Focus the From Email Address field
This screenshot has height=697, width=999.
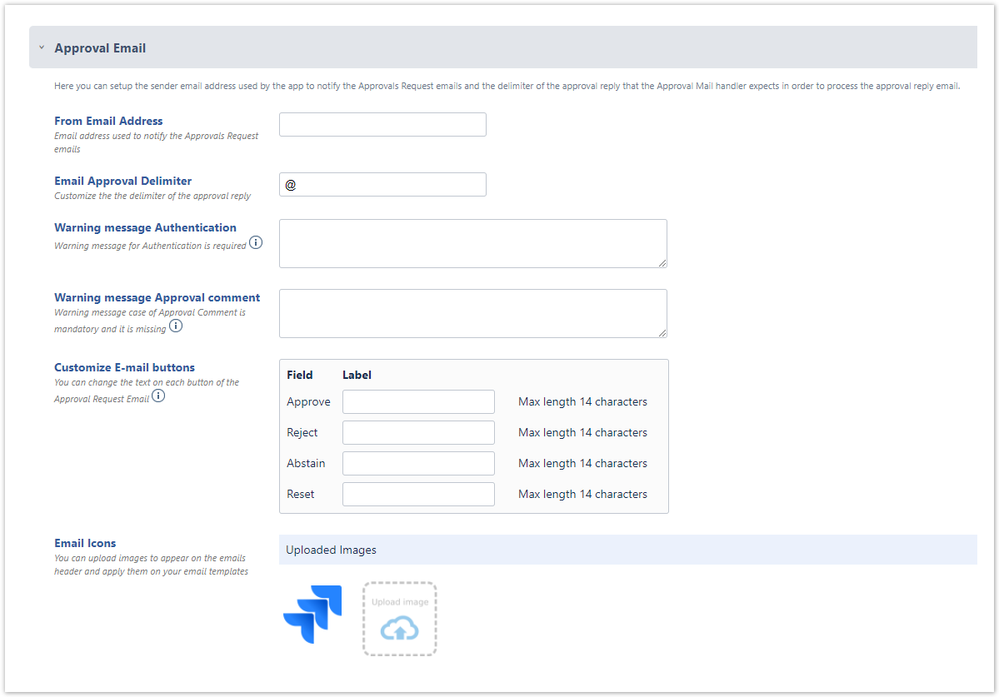382,125
